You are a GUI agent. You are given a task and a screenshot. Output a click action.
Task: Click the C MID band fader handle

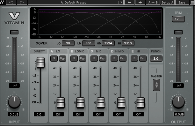[101, 103]
